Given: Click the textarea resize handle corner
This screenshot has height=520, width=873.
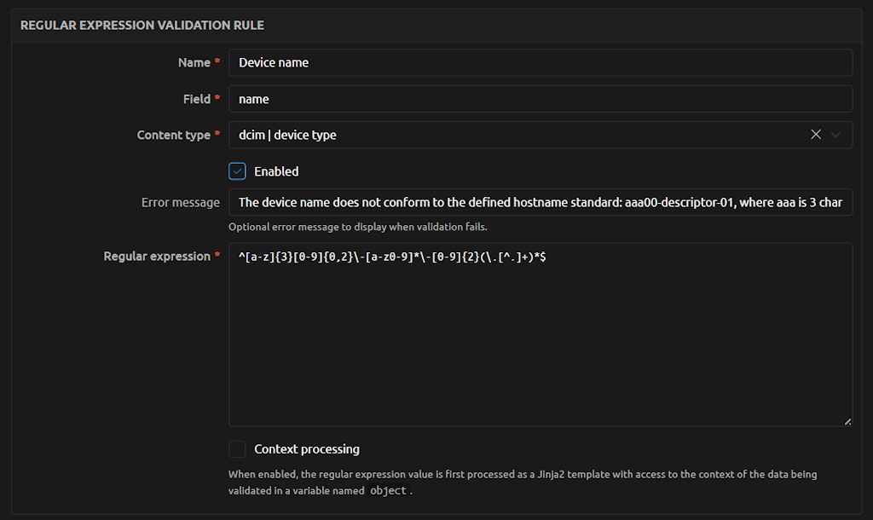Looking at the screenshot, I should tap(847, 421).
